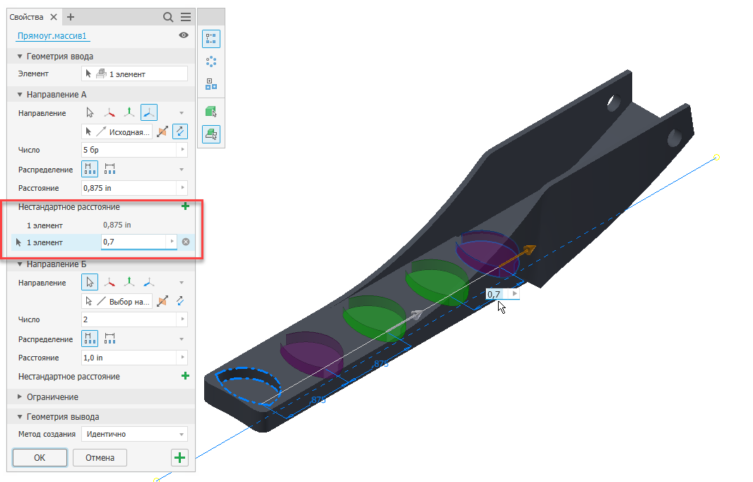Select the green Y-axis direction icon in Направление А
This screenshot has height=482, width=753.
click(x=129, y=113)
